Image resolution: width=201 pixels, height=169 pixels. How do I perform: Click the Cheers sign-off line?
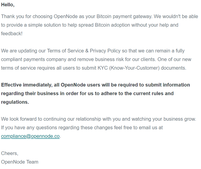point(10,153)
